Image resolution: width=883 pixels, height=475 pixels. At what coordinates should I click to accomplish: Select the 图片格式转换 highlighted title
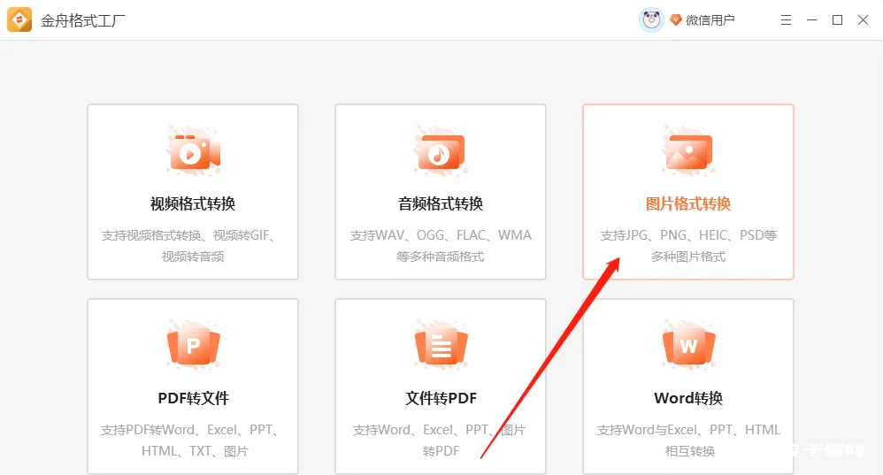[x=687, y=204]
